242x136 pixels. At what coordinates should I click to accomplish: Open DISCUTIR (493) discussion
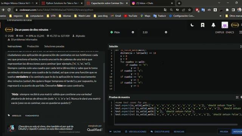160,131
